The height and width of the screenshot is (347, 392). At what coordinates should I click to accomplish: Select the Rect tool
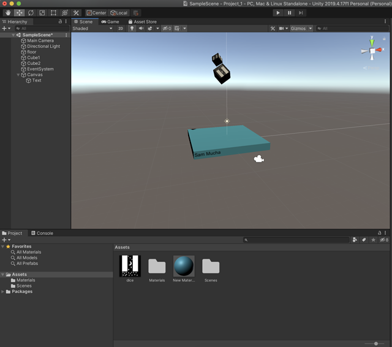tap(53, 13)
